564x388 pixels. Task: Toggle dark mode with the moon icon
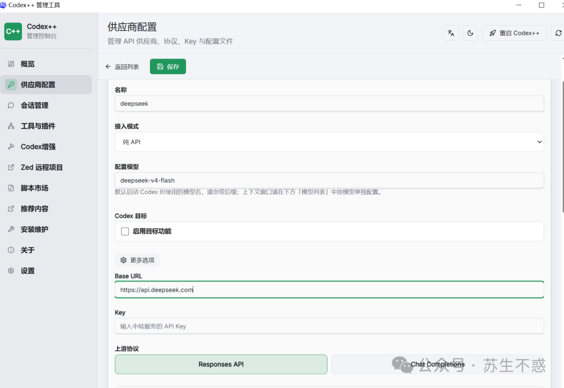(x=470, y=33)
